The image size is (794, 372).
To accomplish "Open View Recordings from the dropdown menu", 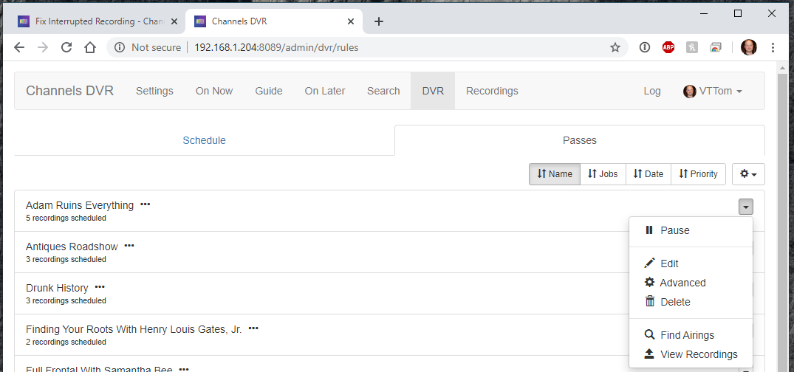I will (698, 354).
